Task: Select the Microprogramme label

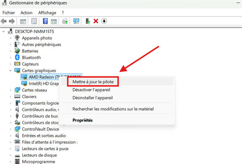Action: point(38,162)
